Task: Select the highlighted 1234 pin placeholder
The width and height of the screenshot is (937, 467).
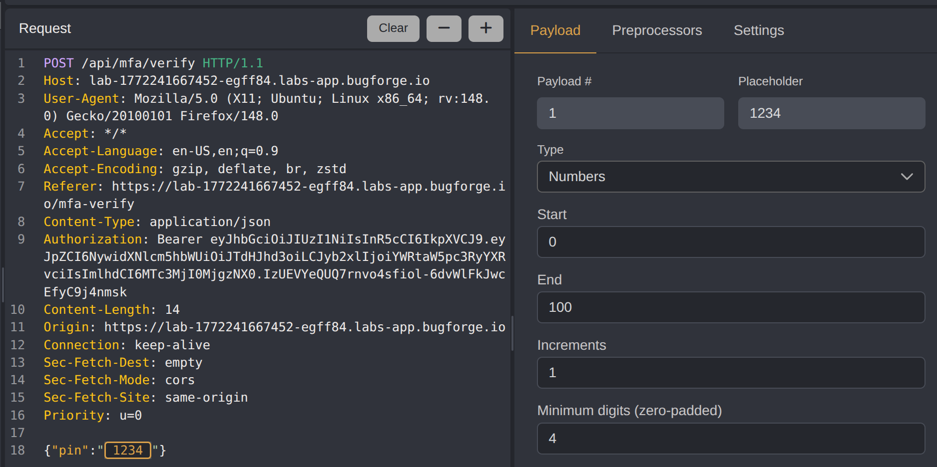Action: pyautogui.click(x=128, y=450)
